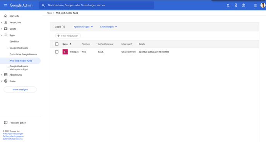The height and width of the screenshot is (142, 266).
Task: Click the search magnifier icon
Action: [x=43, y=5]
